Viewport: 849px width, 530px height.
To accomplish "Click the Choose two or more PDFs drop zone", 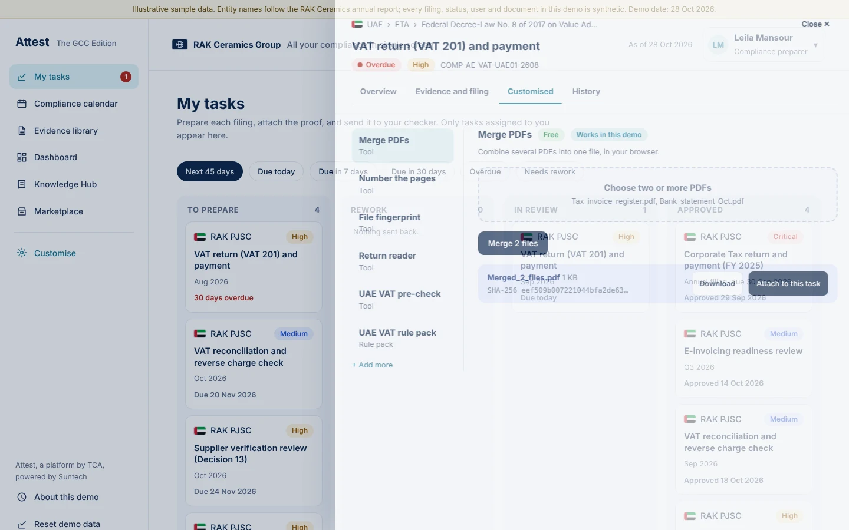I will click(657, 194).
